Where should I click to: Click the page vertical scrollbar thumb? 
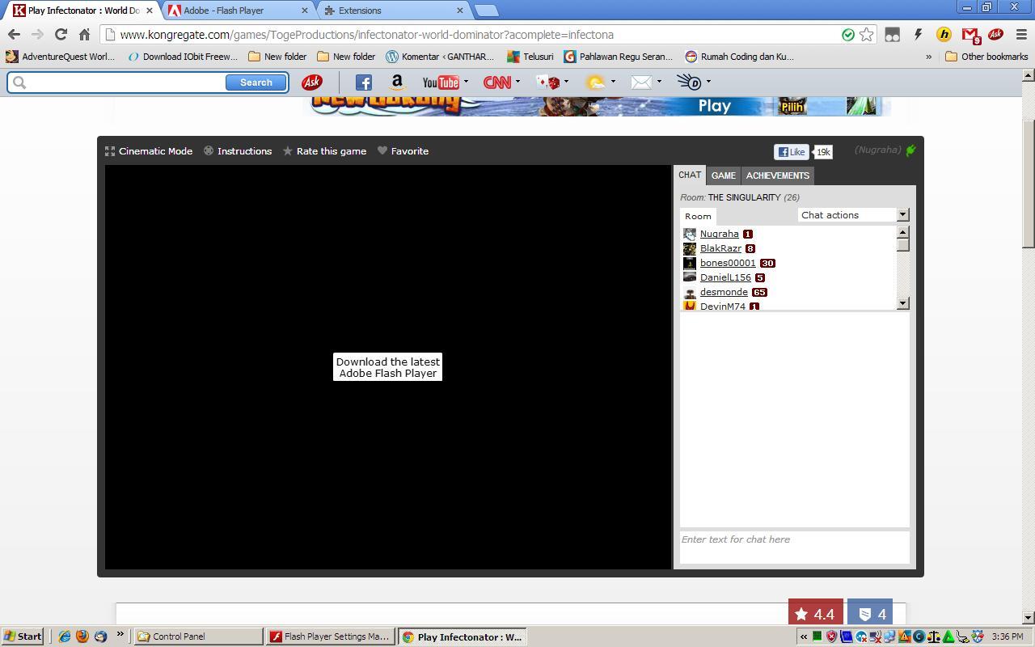[1029, 184]
